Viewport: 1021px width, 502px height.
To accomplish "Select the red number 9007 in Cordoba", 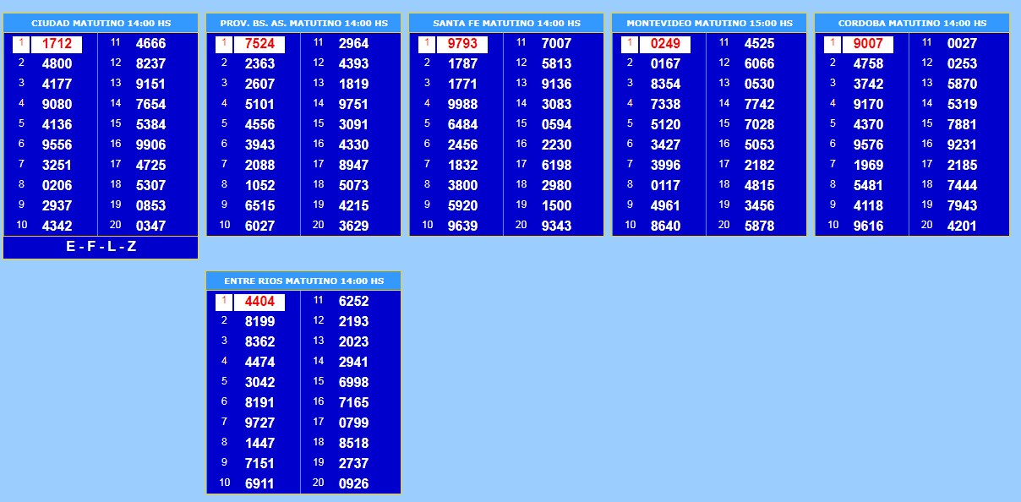I will [868, 44].
